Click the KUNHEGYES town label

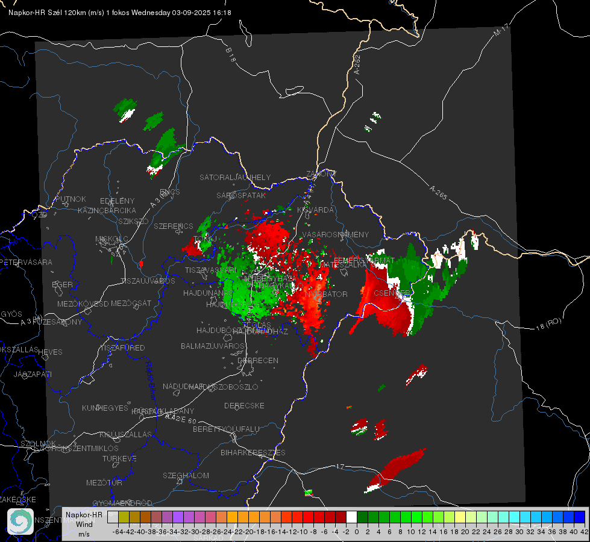click(105, 408)
